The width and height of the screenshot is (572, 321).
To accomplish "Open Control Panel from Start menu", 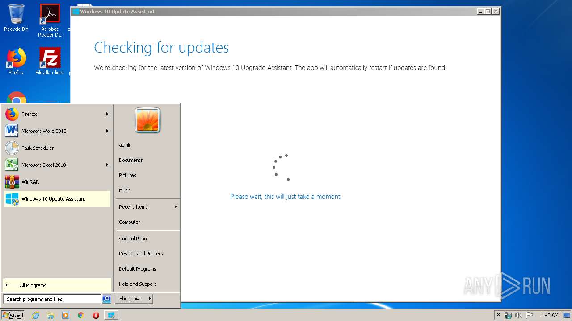I will (x=133, y=239).
